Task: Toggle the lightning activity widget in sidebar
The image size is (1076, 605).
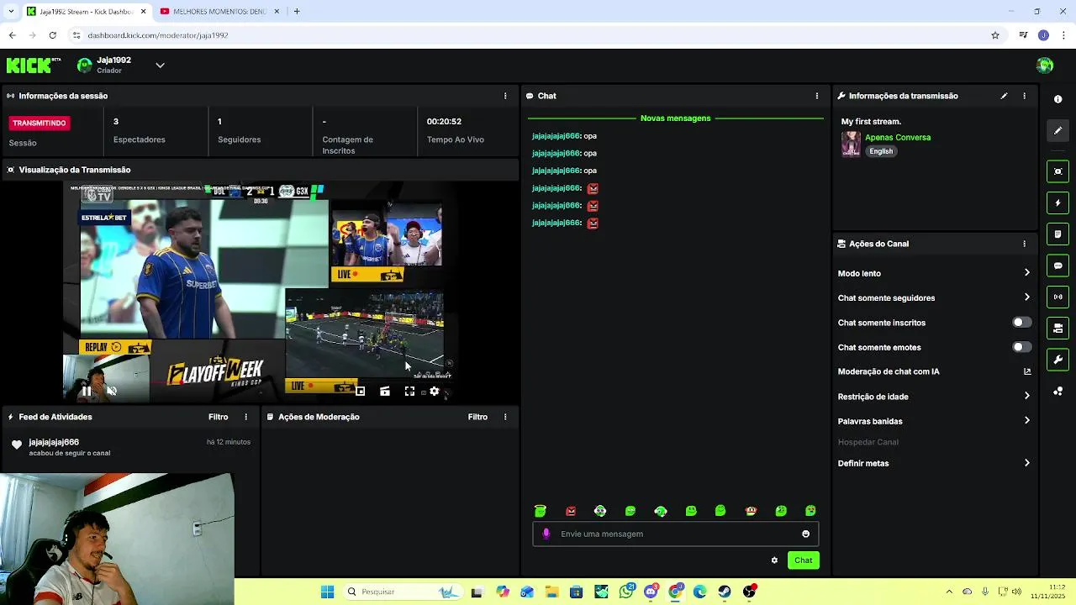Action: [1058, 203]
